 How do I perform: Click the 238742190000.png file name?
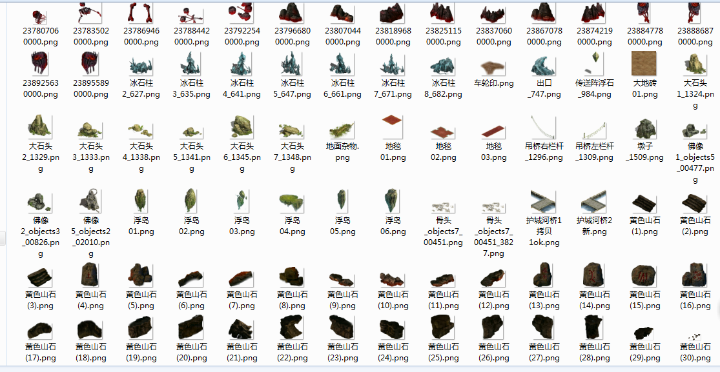pyautogui.click(x=595, y=36)
